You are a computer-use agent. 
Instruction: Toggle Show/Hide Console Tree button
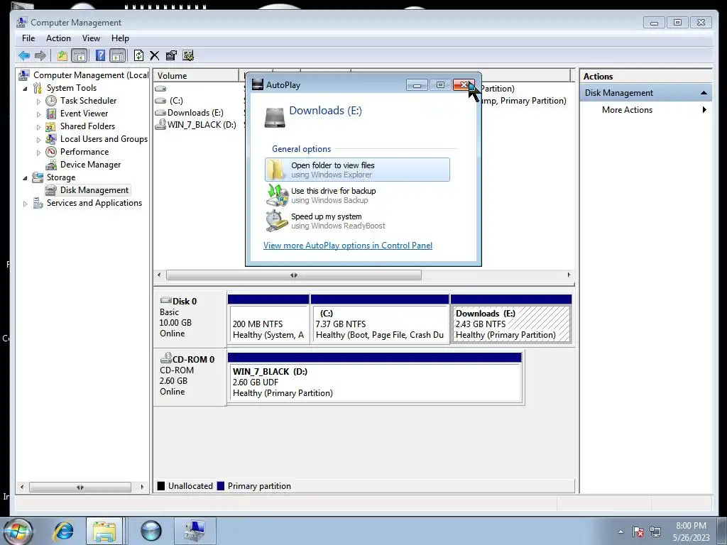coord(80,55)
